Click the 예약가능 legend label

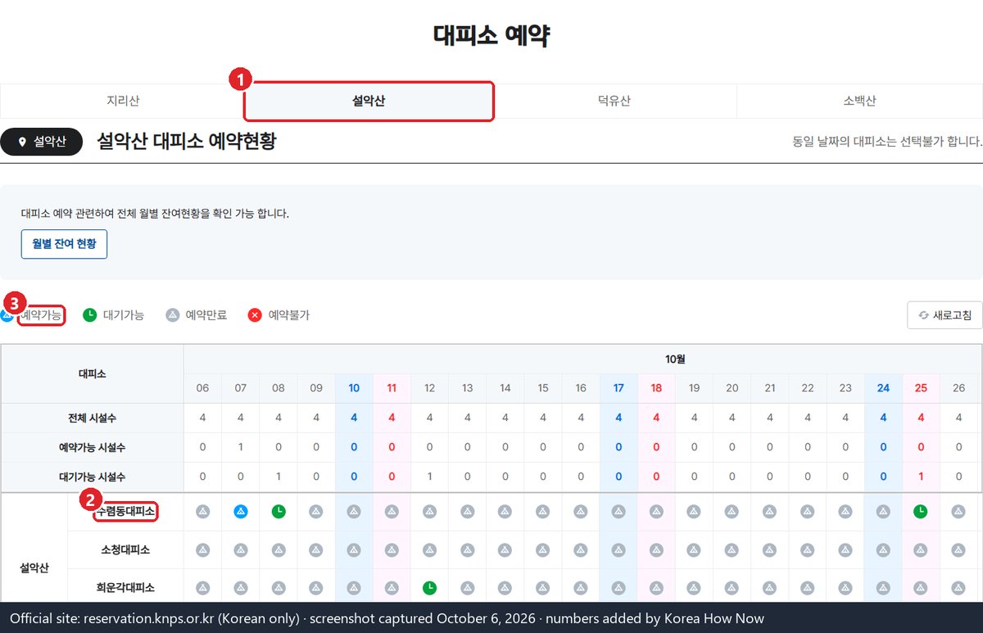point(42,314)
